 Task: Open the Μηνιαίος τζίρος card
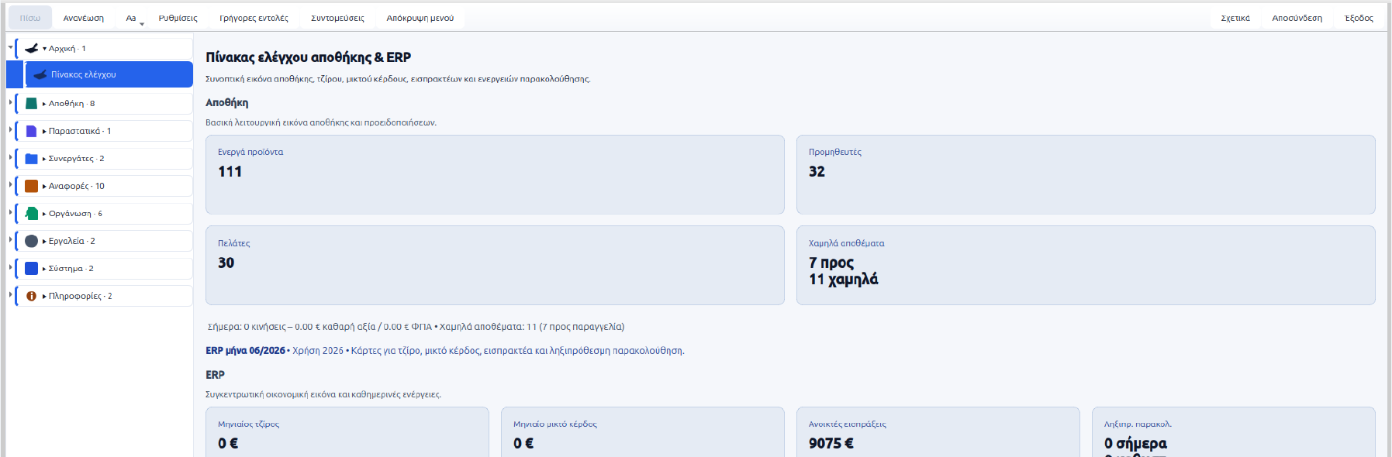coord(347,432)
